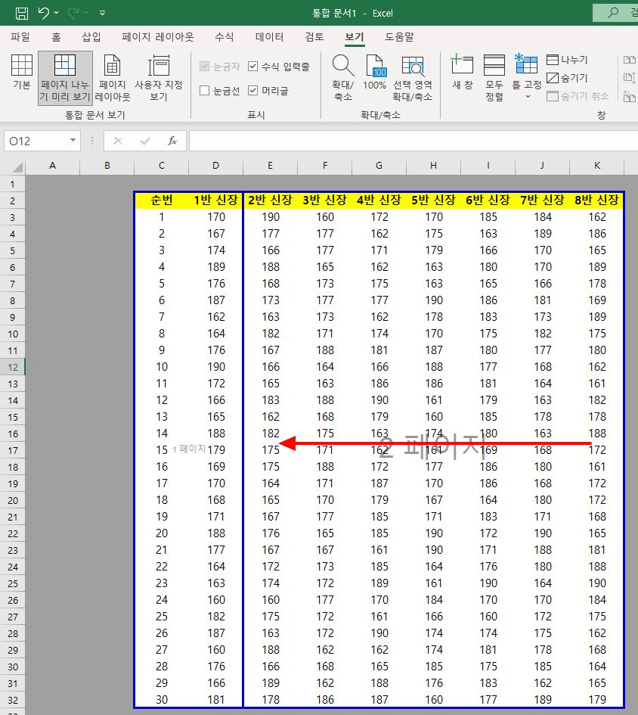
Task: Click 순번 30 cell in last row
Action: [161, 700]
